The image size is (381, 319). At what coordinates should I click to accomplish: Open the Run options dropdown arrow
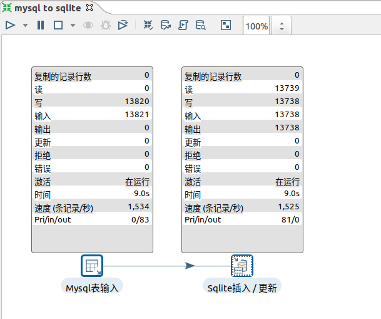point(25,26)
